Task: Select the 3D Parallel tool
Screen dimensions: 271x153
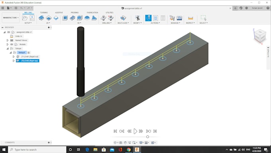Action: pos(80,18)
